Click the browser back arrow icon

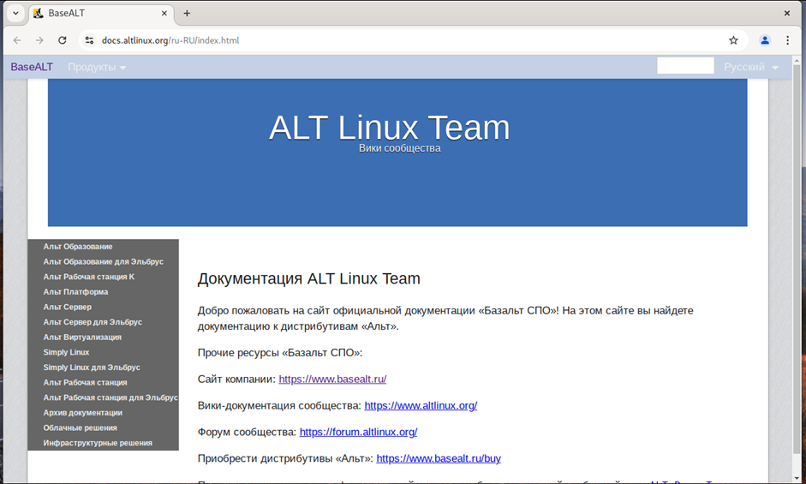[17, 40]
